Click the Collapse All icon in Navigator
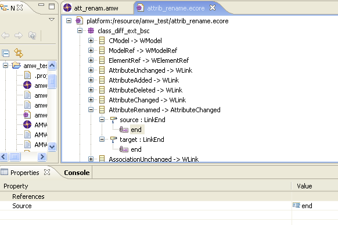 click(x=6, y=53)
